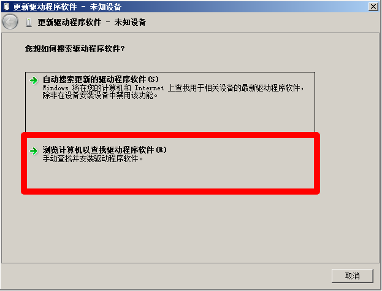The width and height of the screenshot is (382, 291).
Task: Click the 除非在设备安装设备中禁用该功能 text line
Action: 100,95
